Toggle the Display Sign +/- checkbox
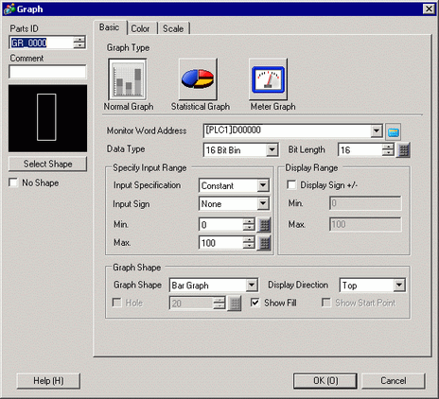This screenshot has width=439, height=399. [x=291, y=184]
